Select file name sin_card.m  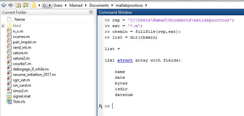point(22,85)
